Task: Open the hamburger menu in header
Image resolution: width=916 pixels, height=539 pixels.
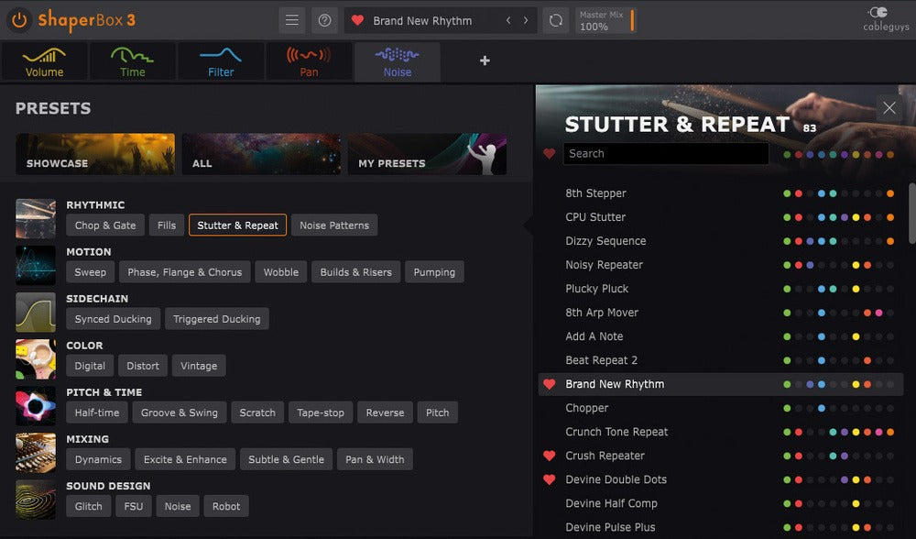Action: point(291,20)
